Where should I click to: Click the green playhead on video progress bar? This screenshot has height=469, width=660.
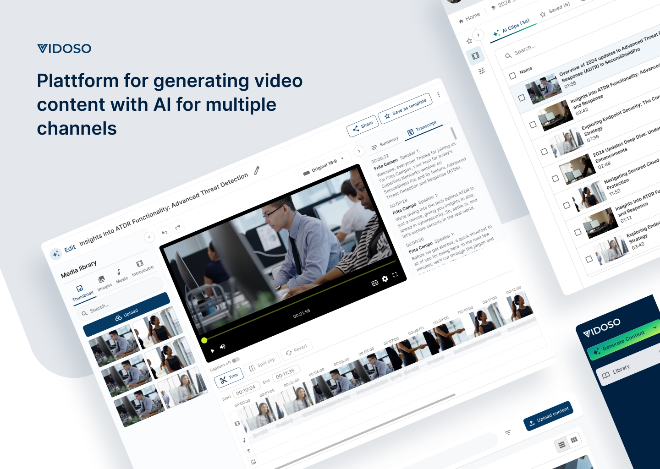pos(204,340)
